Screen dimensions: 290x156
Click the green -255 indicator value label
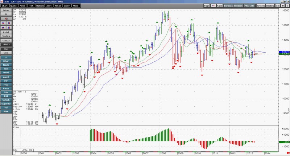coord(284,142)
